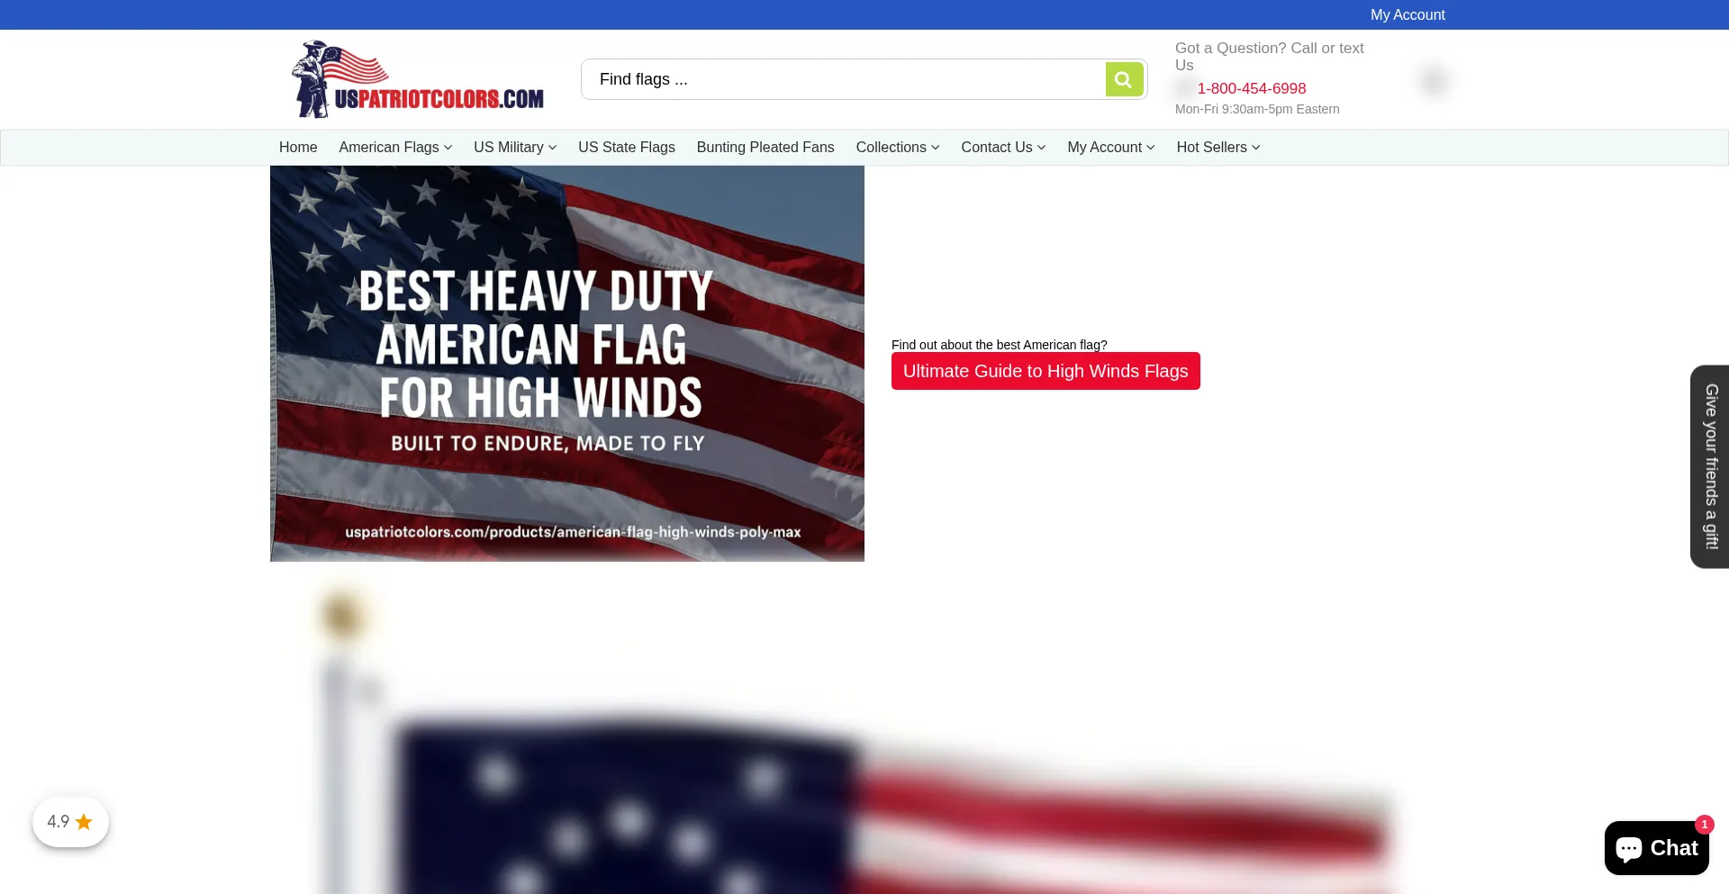
Task: Open the 4.9 star rating badge
Action: (70, 821)
